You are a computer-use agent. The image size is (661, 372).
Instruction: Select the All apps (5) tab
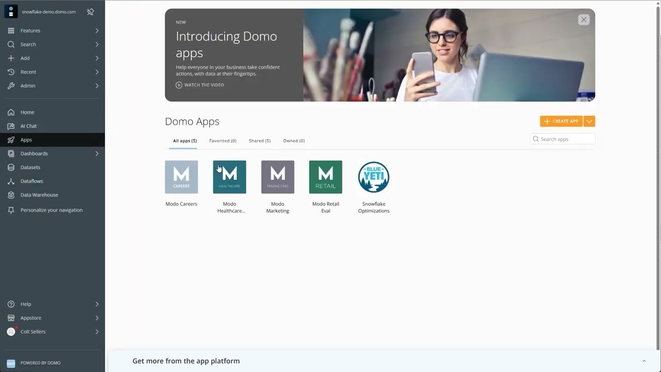pos(185,141)
